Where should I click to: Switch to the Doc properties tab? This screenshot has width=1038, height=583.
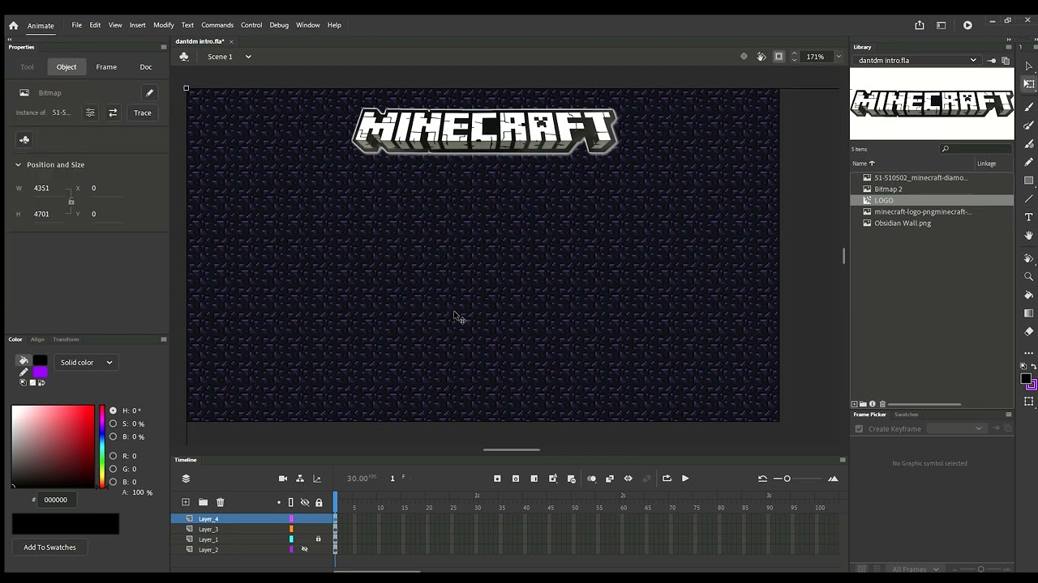(146, 67)
